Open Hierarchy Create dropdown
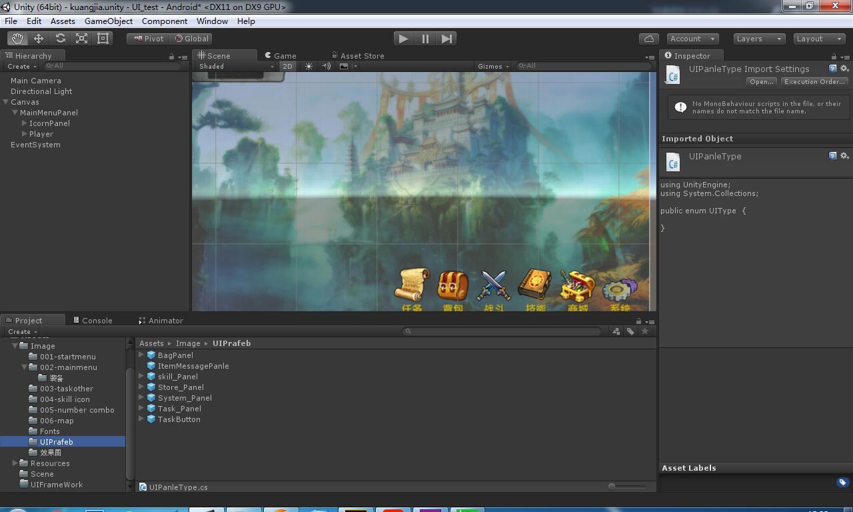Viewport: 853px width, 512px height. 21,66
